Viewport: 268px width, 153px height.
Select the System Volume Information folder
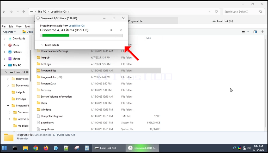point(99,97)
